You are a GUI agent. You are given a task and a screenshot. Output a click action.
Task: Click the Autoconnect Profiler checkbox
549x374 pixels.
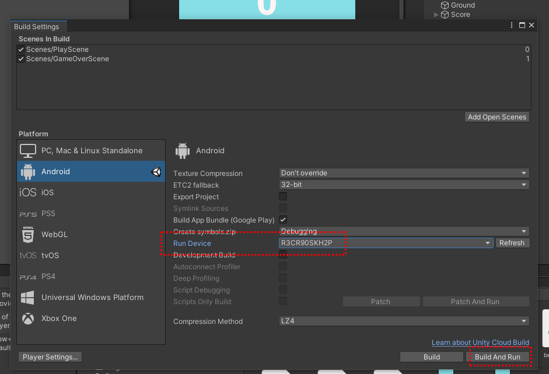(x=283, y=266)
